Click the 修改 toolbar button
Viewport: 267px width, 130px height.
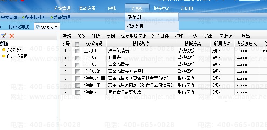pyautogui.click(x=81, y=36)
